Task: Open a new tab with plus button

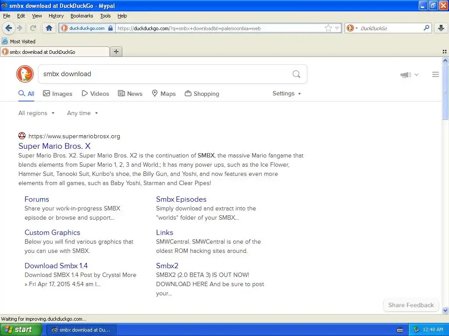Action: pos(116,52)
